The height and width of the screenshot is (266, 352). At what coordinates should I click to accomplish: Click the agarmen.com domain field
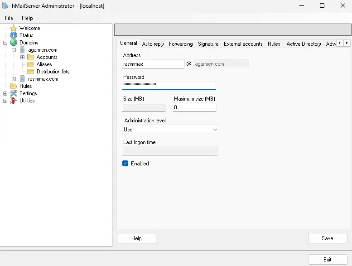click(x=221, y=64)
